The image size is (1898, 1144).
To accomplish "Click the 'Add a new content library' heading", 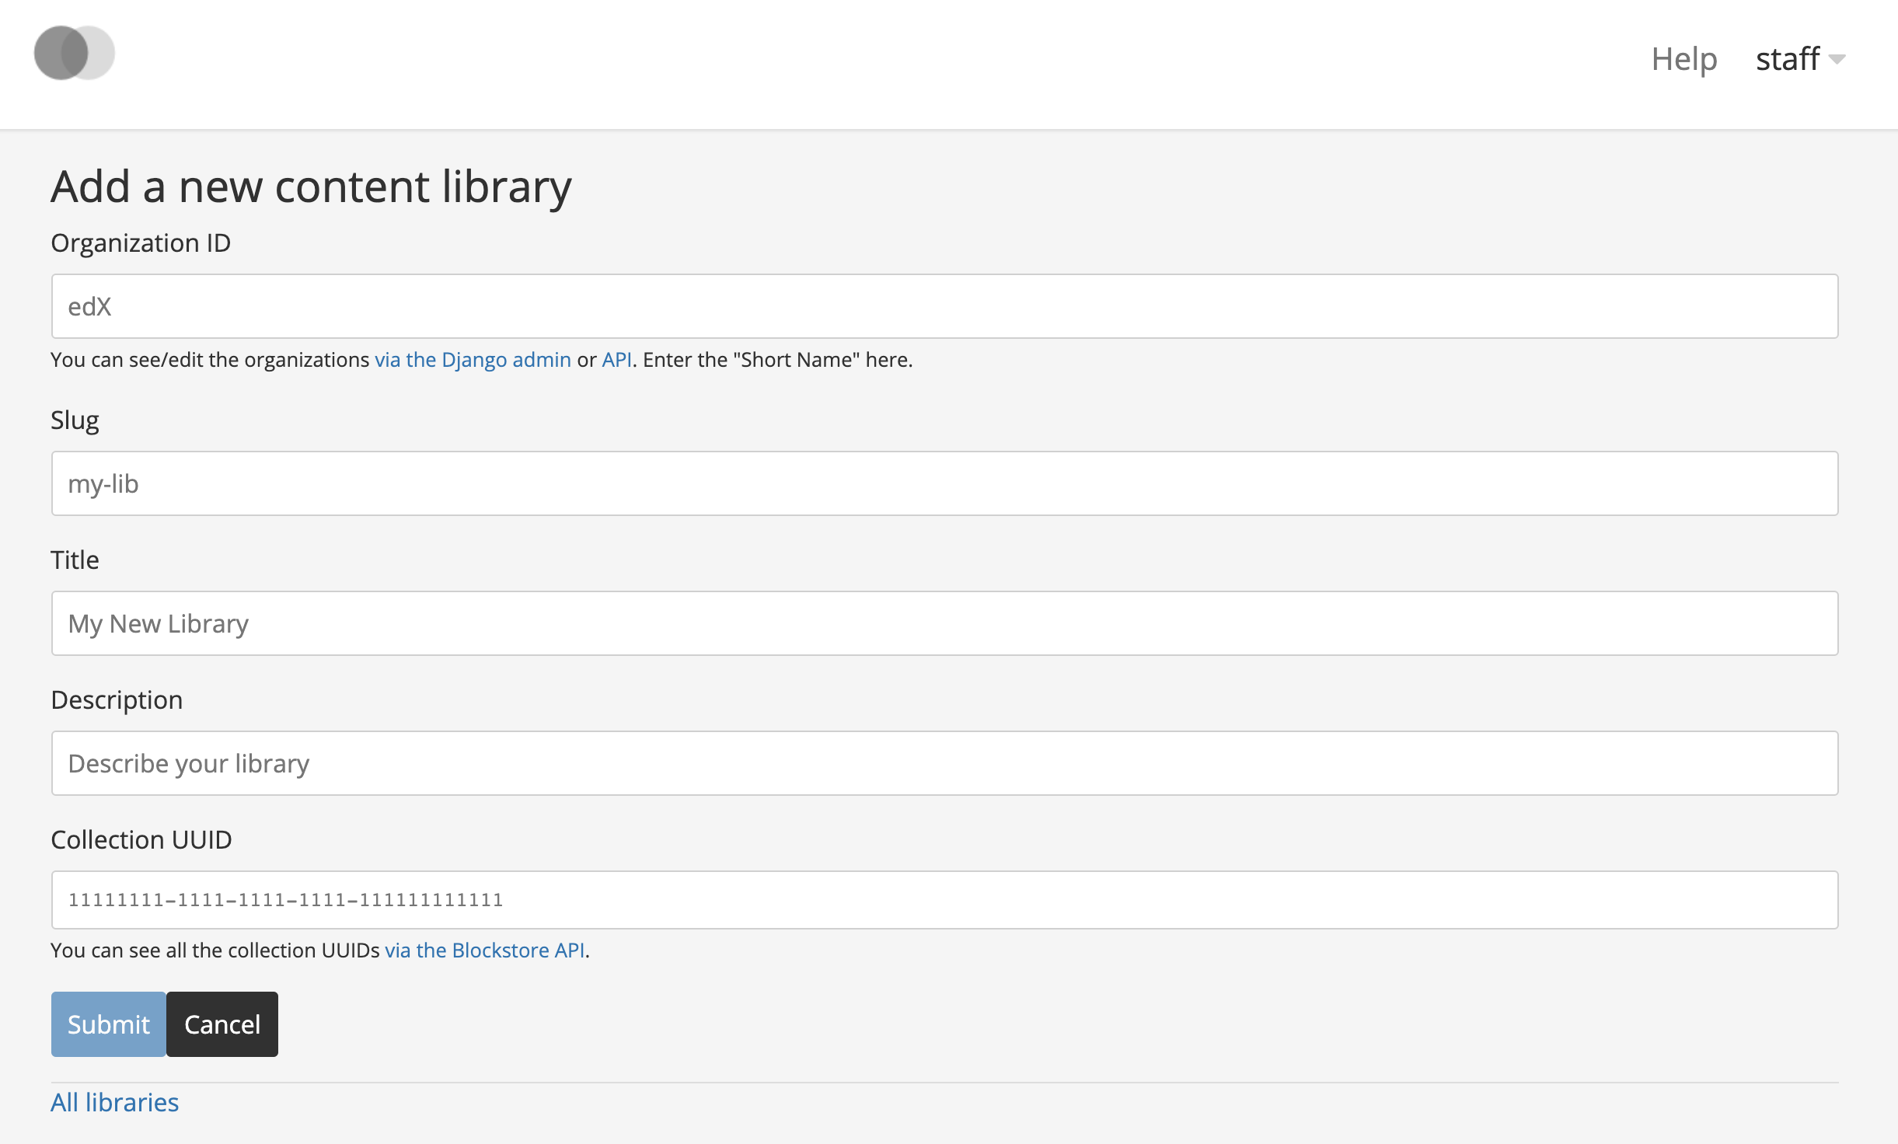I will [311, 187].
